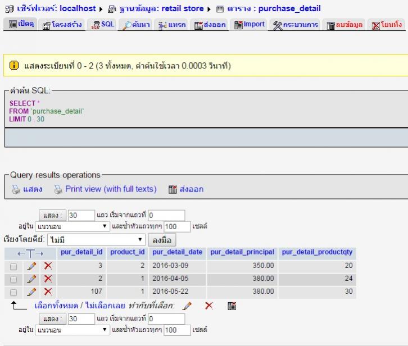Open the ส่งออก export tab

(x=210, y=25)
